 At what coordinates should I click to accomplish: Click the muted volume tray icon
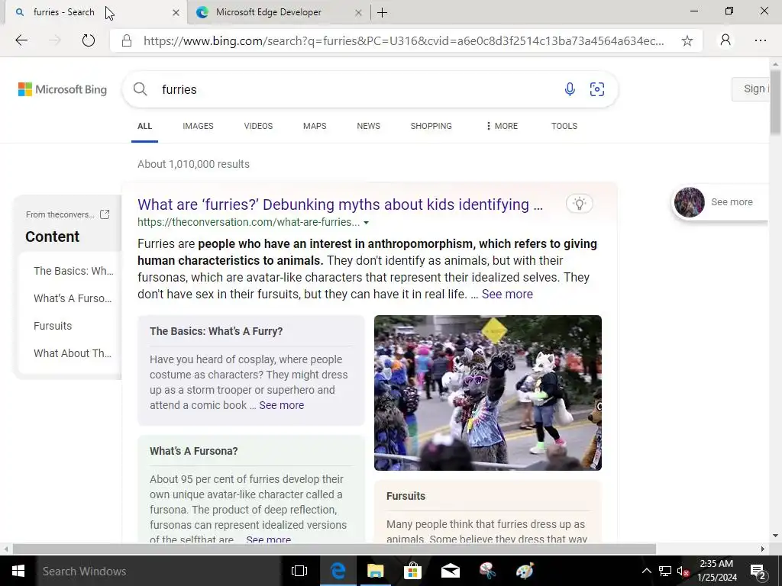coord(683,571)
